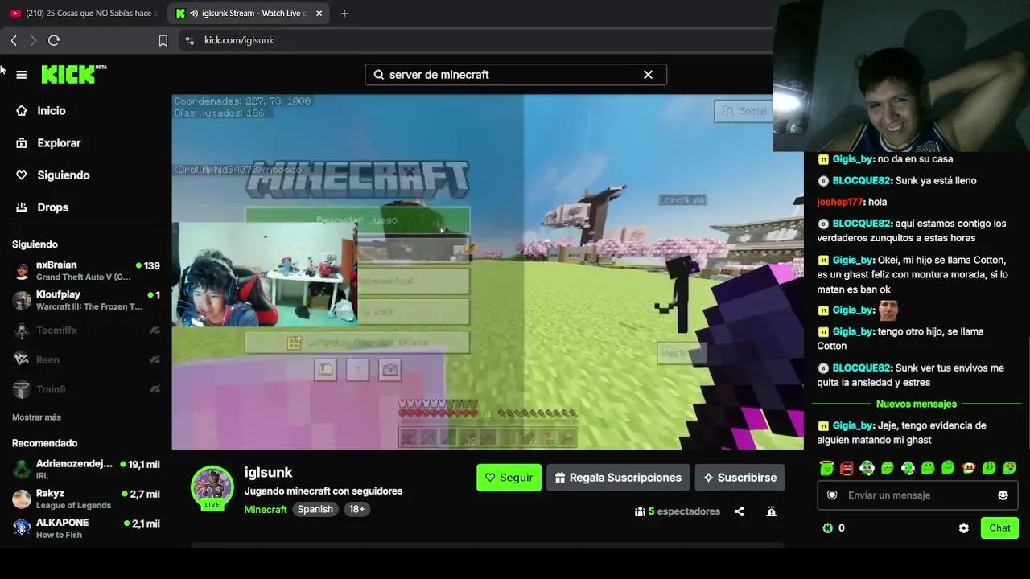Pick the red-capped face emote
This screenshot has height=579, width=1030.
(x=969, y=468)
